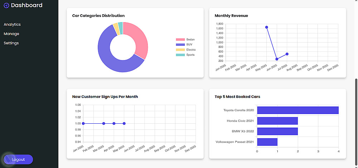Screen dimensions: 358x168
Task: Toggle SUV legend purple swatch
Action: [x=180, y=44]
